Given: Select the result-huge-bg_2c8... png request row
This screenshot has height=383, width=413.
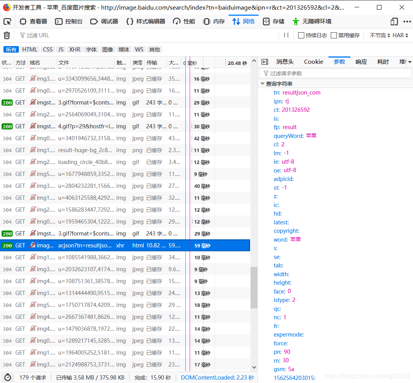Looking at the screenshot, I should click(125, 150).
